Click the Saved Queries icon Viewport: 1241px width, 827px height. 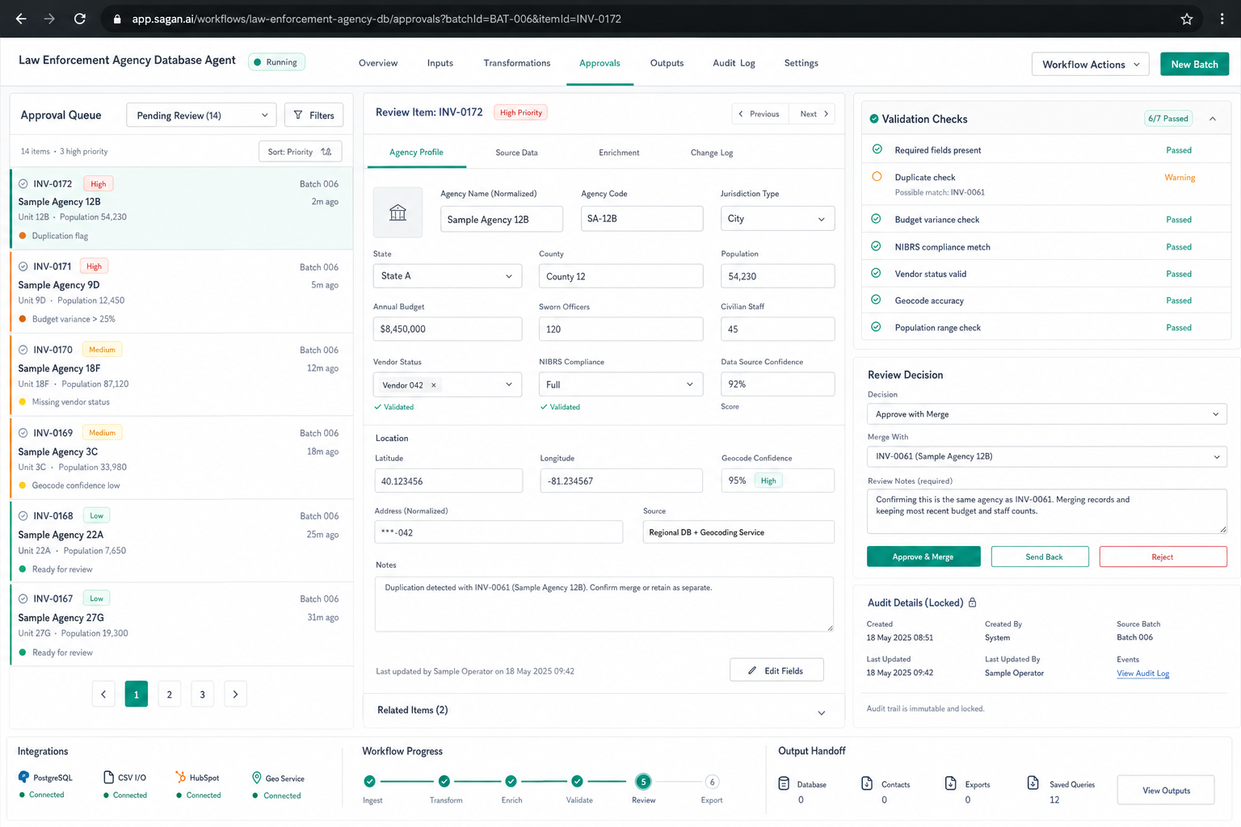pos(1033,783)
